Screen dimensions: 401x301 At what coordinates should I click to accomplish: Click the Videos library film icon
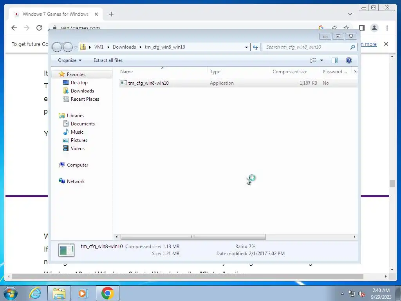66,149
